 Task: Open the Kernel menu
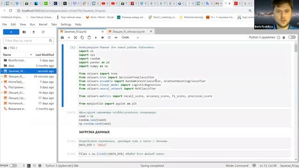43,24
